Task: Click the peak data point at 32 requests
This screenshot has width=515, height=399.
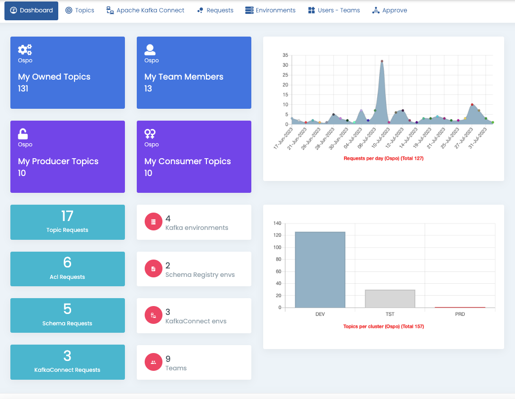Action: (x=382, y=61)
